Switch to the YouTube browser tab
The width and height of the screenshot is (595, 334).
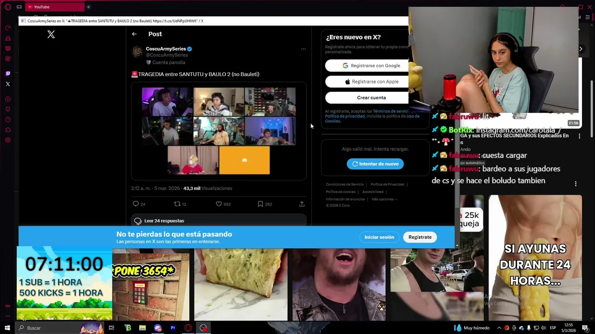54,7
